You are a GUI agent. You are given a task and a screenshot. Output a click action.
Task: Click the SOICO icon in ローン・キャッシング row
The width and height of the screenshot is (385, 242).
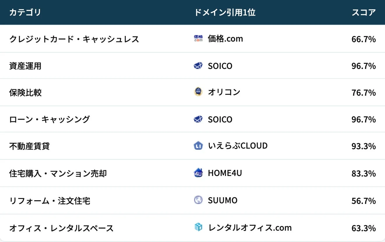198,119
